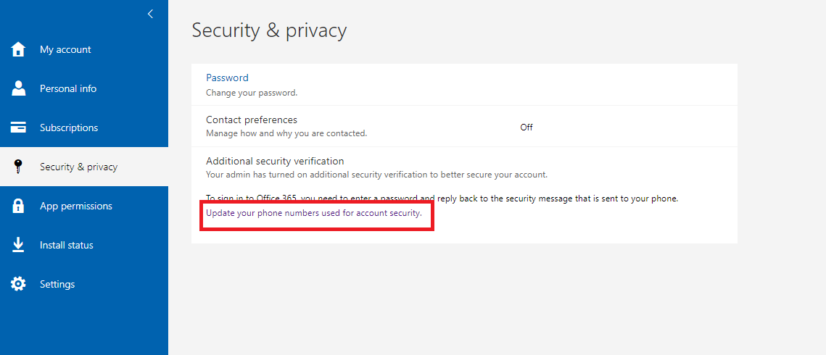
Task: Open the Contact preferences section
Action: pos(252,120)
